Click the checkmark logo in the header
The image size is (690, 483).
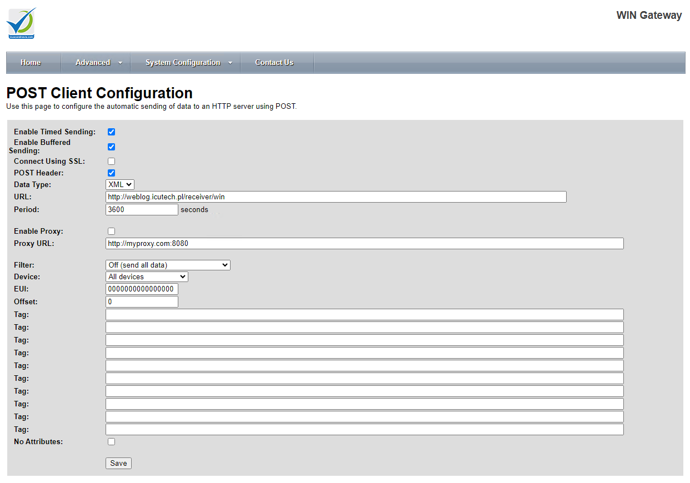(x=21, y=23)
